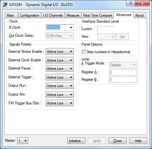Click the B Clock value field 5000000
This screenshot has width=152, height=149.
tap(58, 27)
